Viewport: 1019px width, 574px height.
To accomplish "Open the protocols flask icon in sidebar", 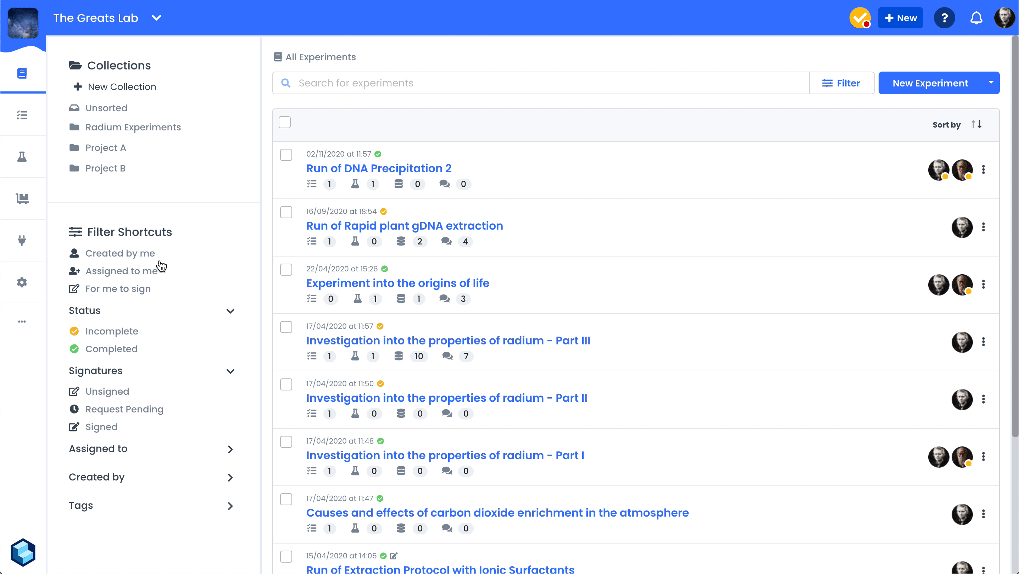I will pos(22,157).
